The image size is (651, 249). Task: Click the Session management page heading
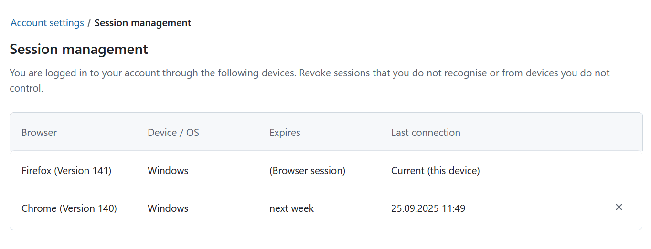point(79,49)
